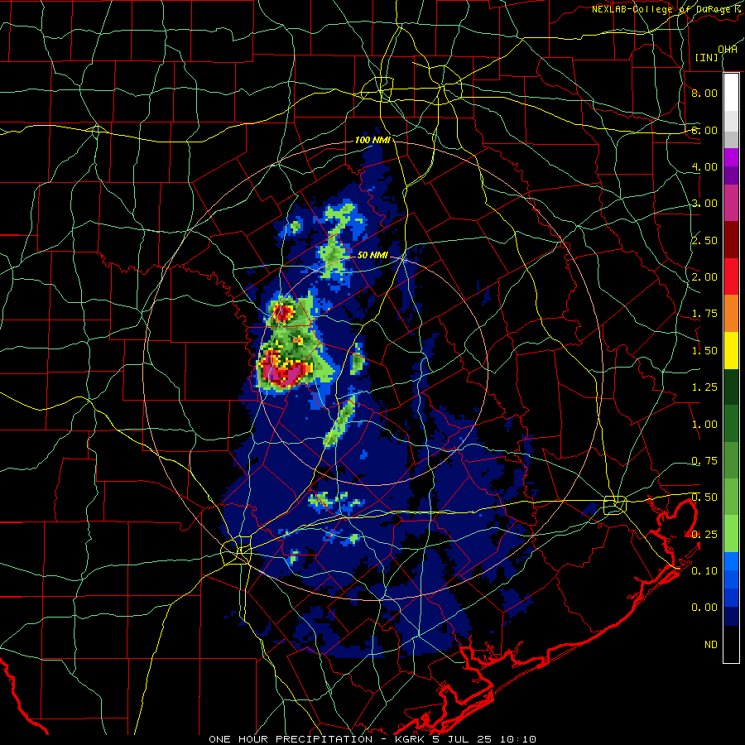The height and width of the screenshot is (745, 745).
Task: Click the 1.50 legend value
Action: (x=704, y=351)
